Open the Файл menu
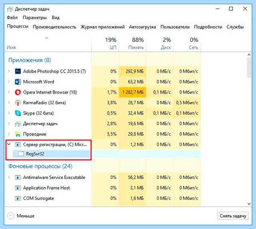The image size is (256, 229). pos(12,18)
